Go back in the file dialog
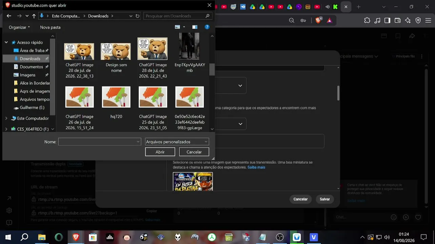This screenshot has height=244, width=435. pos(9,16)
